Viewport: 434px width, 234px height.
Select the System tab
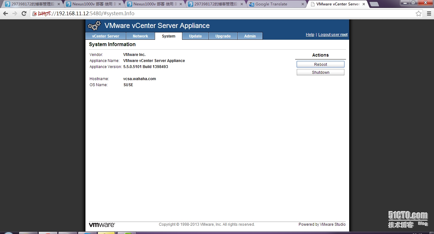tap(169, 36)
